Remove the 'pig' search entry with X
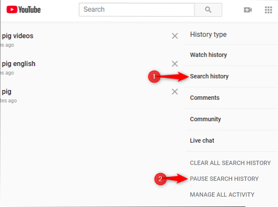 pos(175,92)
